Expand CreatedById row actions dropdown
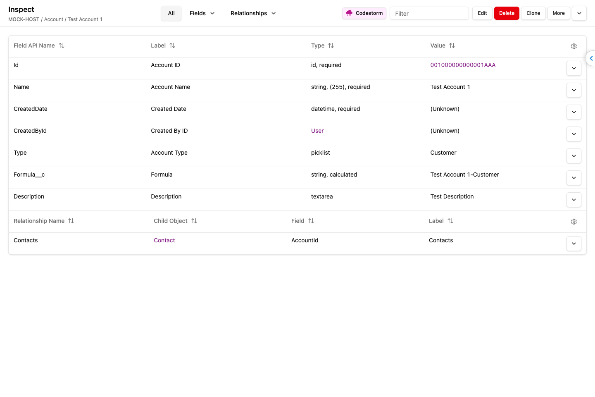 (x=574, y=134)
